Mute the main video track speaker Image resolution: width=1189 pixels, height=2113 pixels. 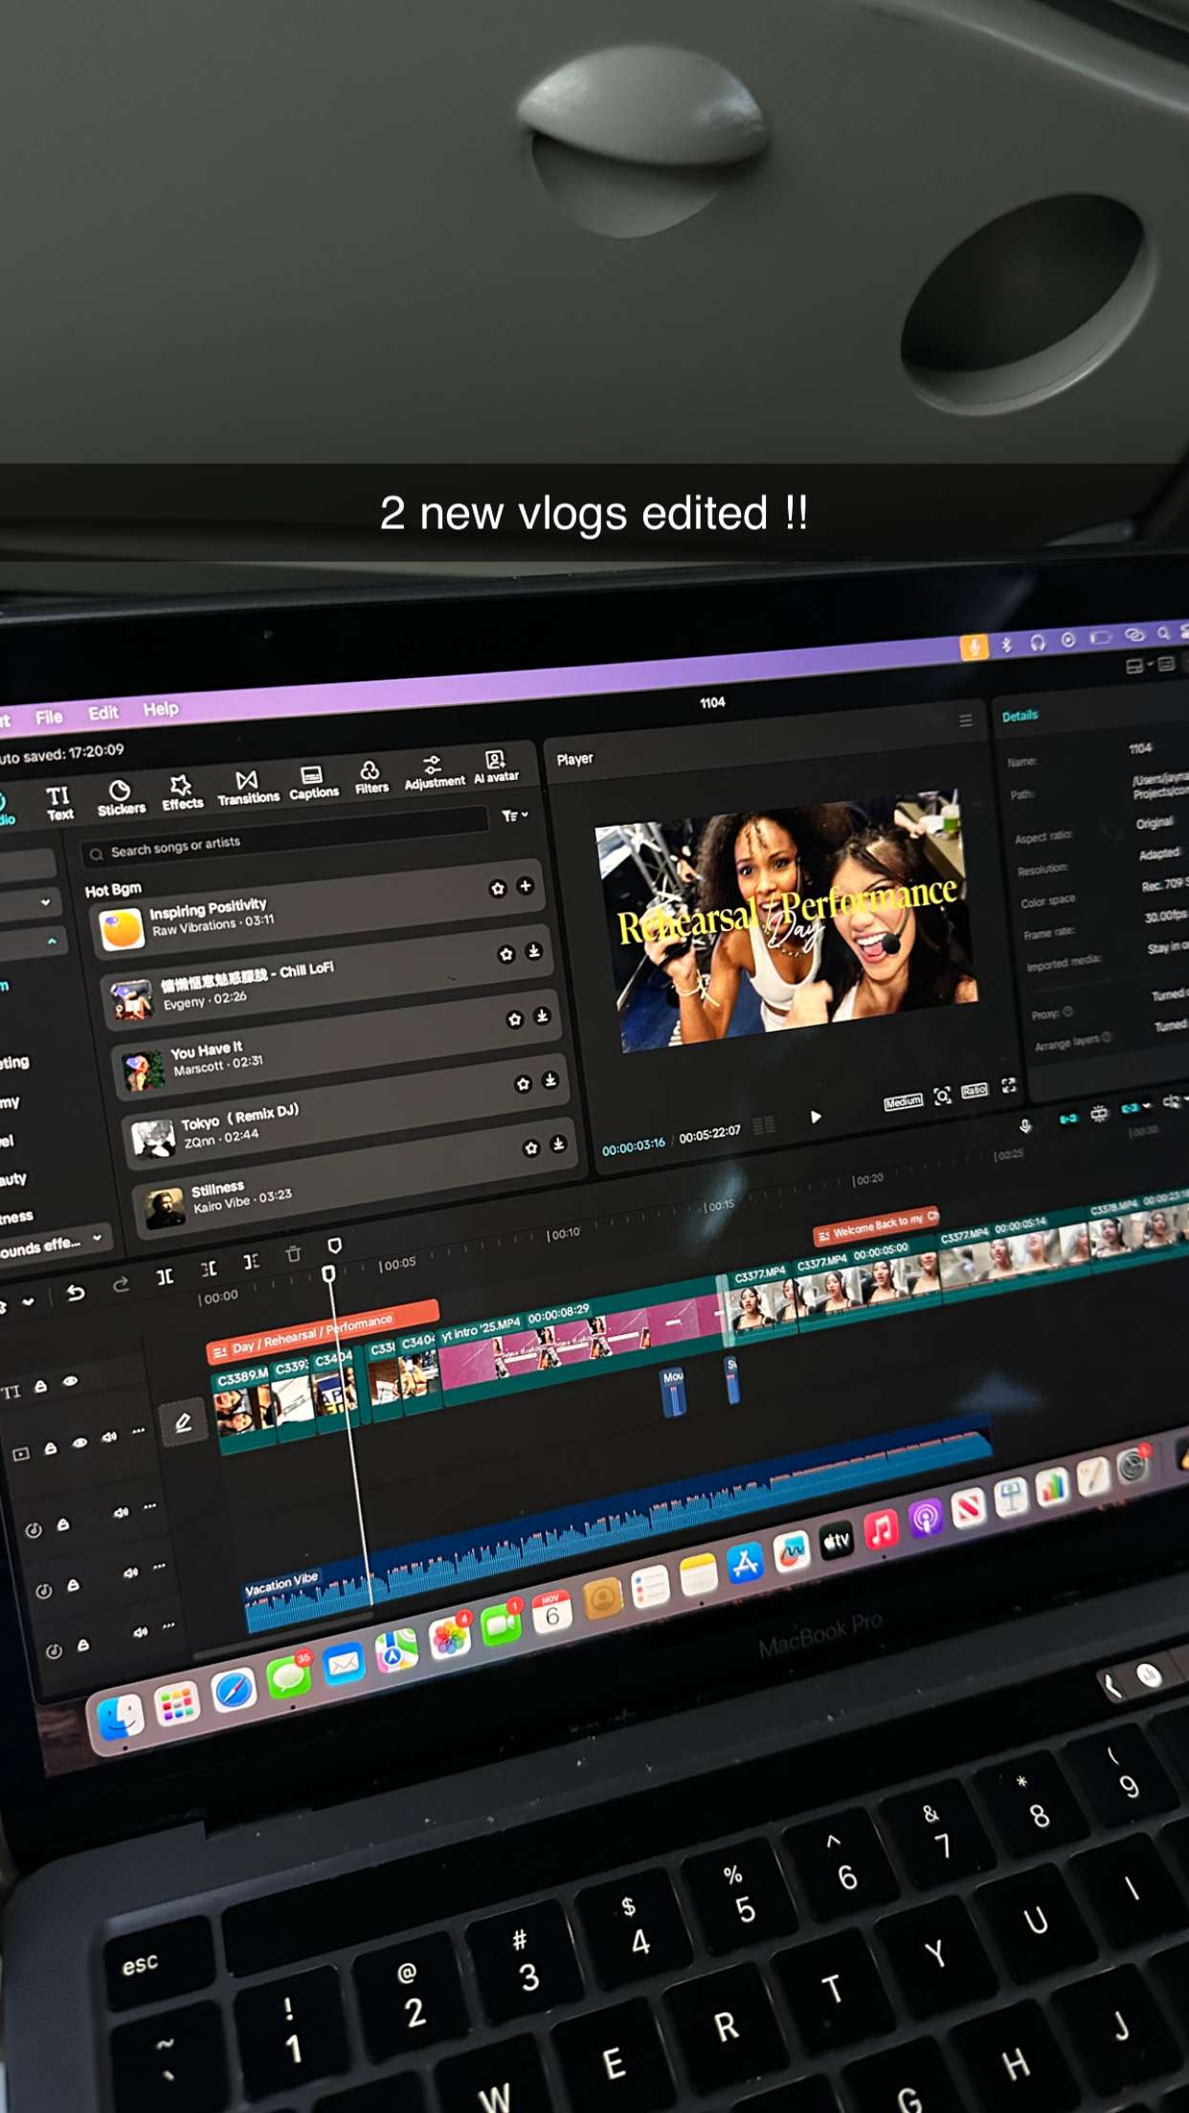pos(109,1436)
